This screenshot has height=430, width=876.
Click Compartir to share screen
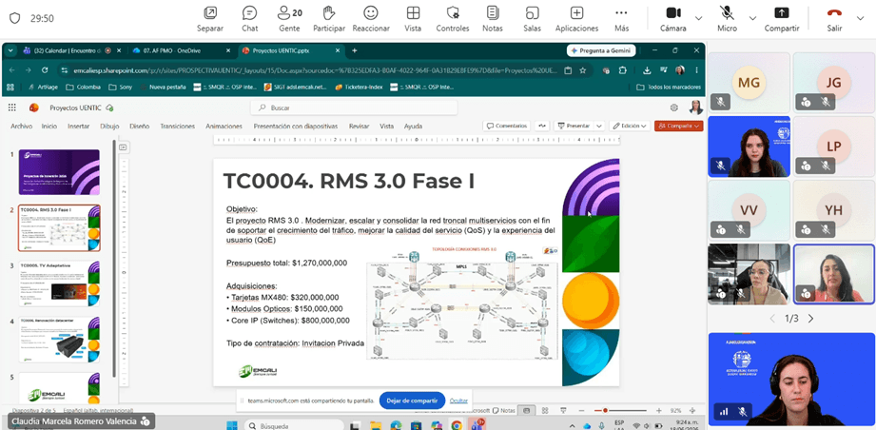click(x=782, y=18)
